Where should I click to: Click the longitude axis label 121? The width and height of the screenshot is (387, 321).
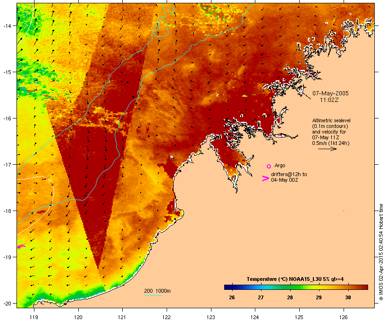[122, 317]
